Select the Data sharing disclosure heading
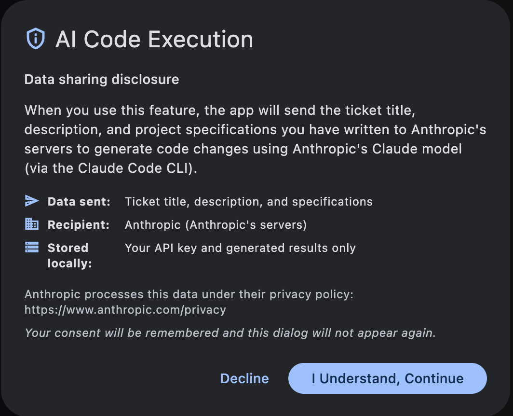Screen dimensions: 513x416 pos(101,79)
